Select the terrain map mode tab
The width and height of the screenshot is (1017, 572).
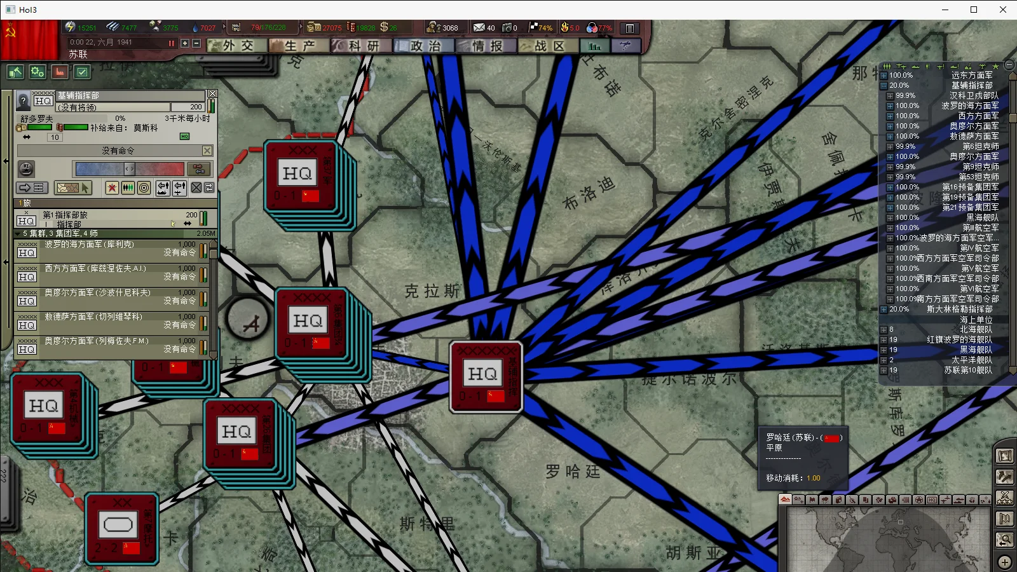point(785,500)
